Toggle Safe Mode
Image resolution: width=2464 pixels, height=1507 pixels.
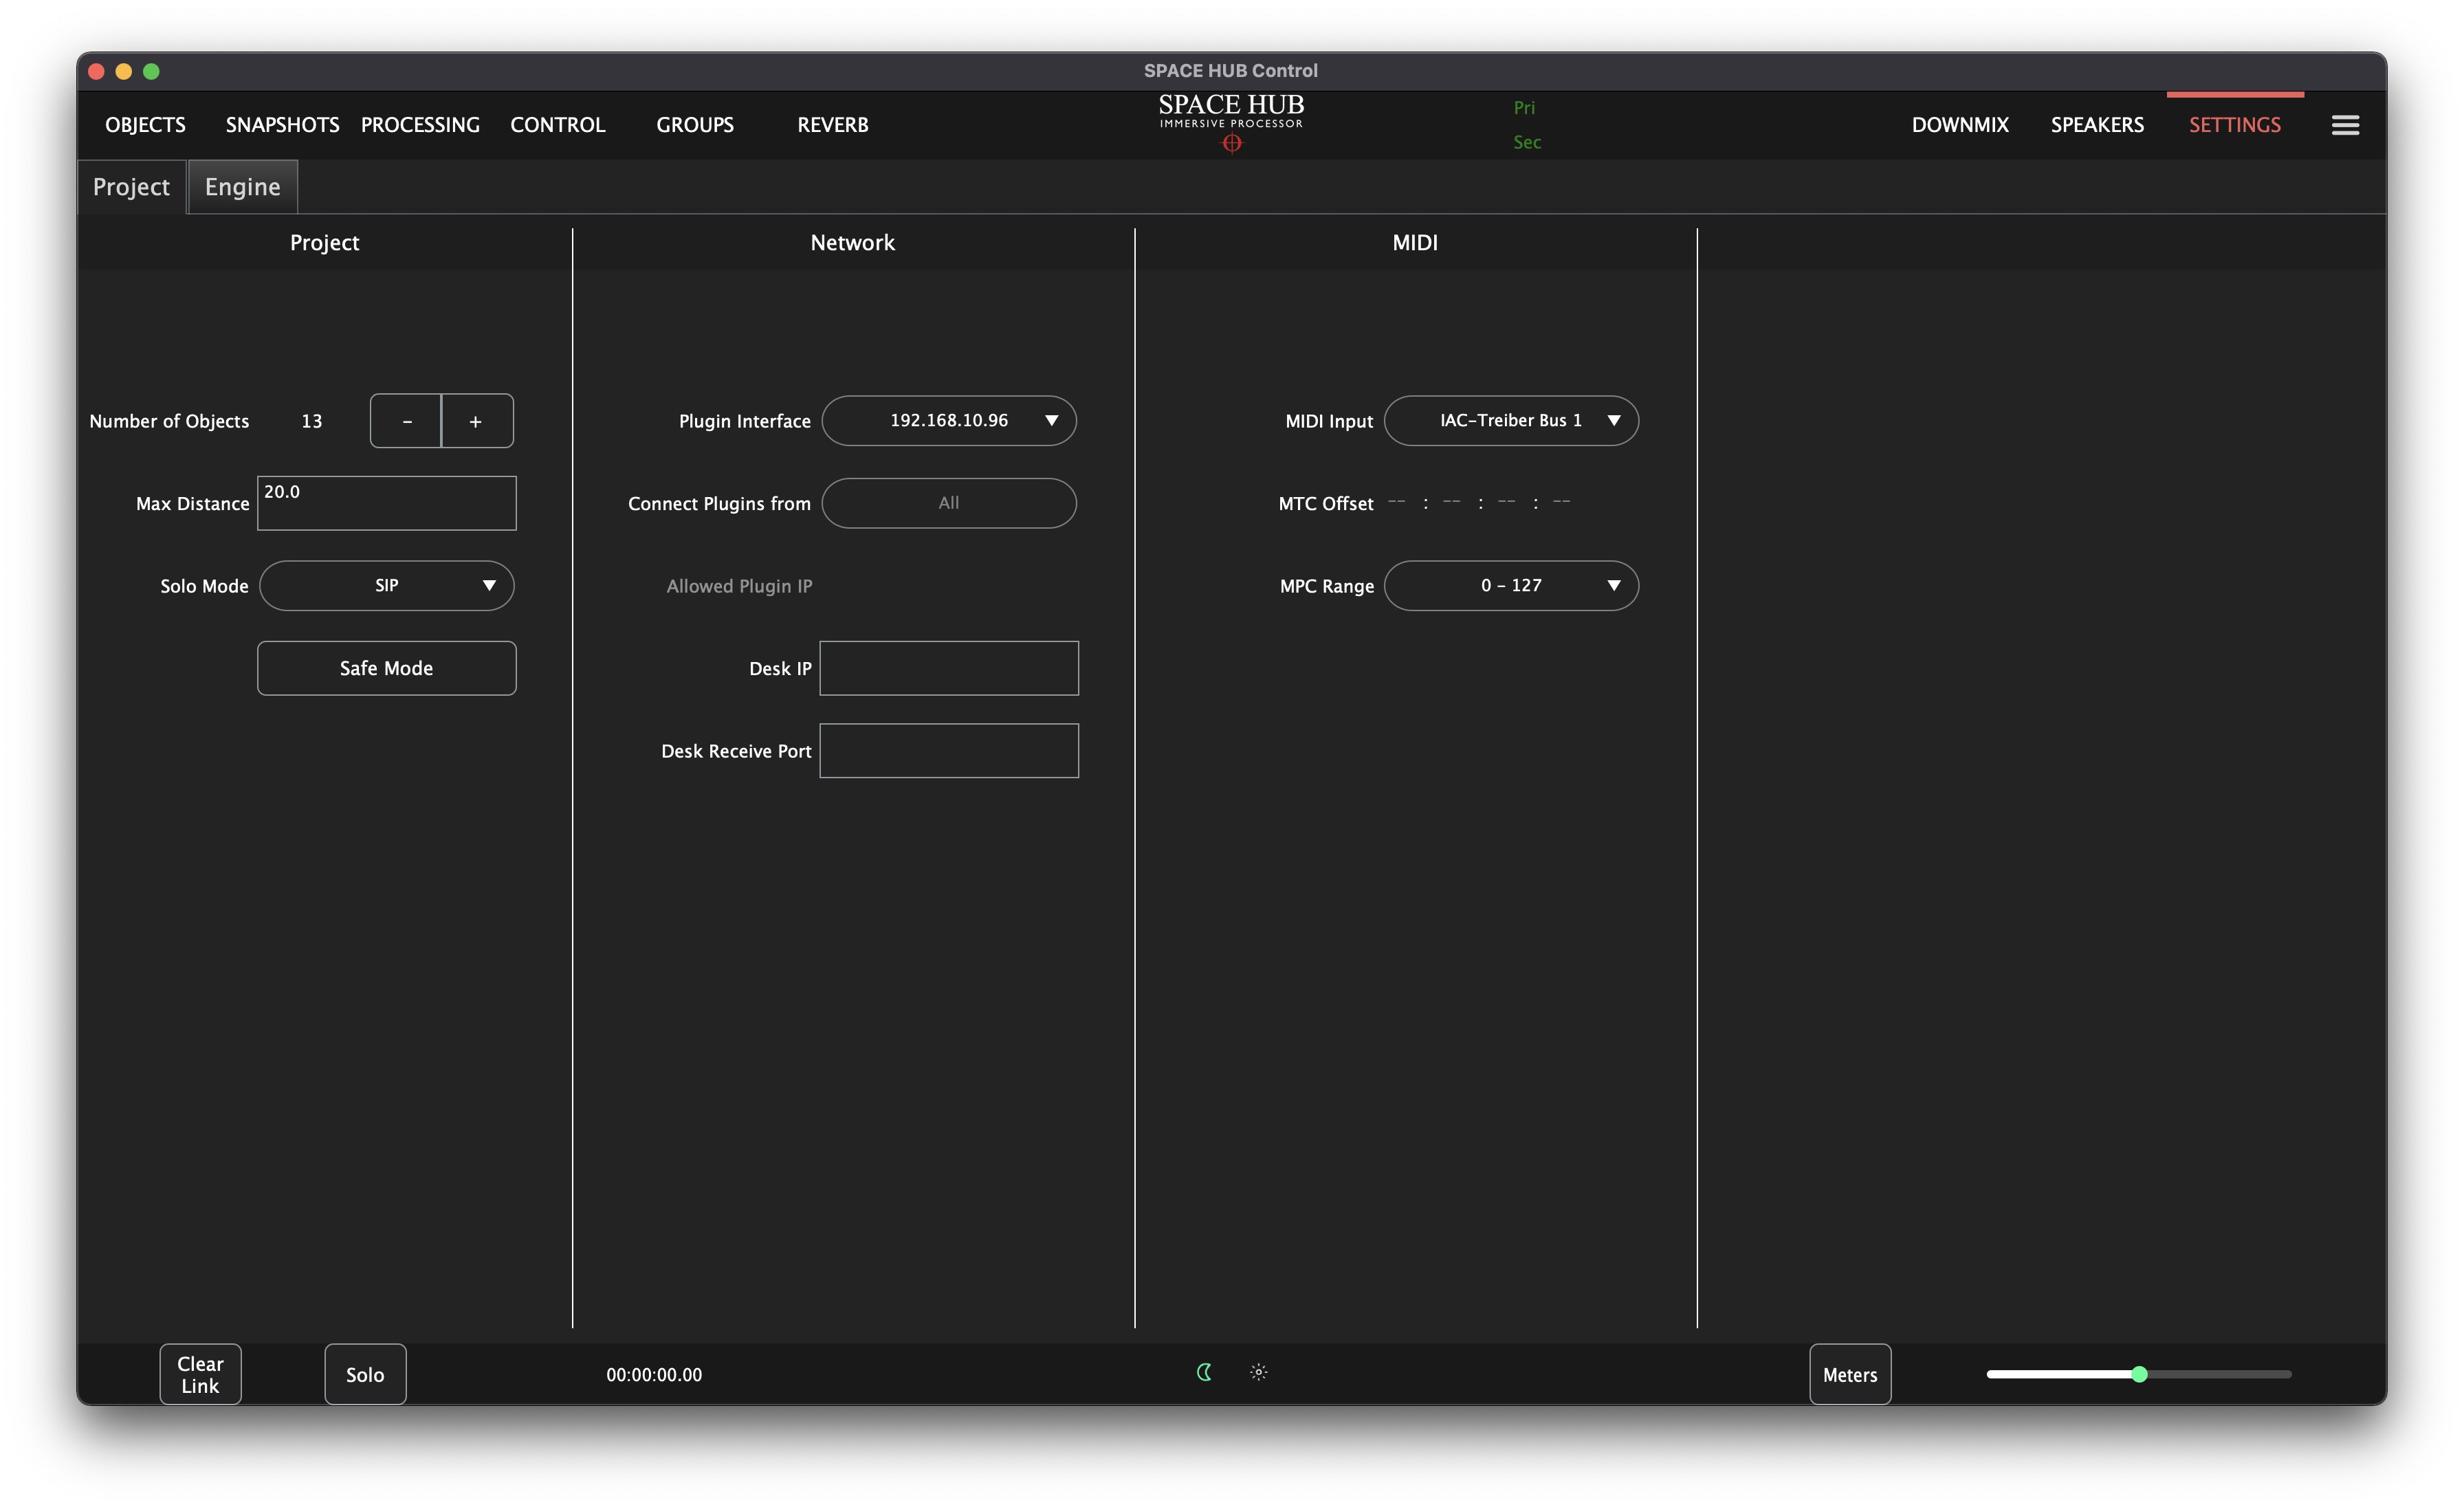point(386,668)
